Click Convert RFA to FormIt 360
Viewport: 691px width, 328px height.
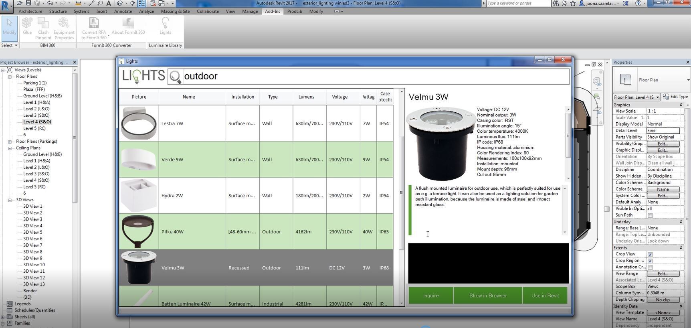[x=94, y=28]
